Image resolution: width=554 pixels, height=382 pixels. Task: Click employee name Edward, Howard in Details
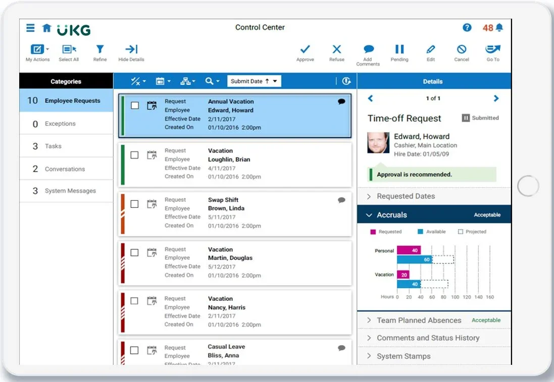422,137
